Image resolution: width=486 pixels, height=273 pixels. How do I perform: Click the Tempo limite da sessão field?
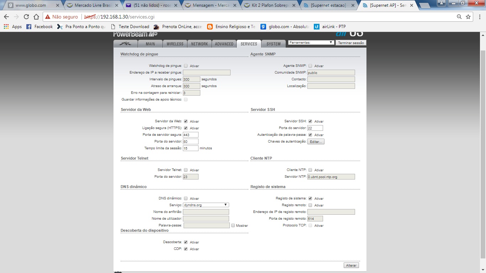pyautogui.click(x=191, y=148)
